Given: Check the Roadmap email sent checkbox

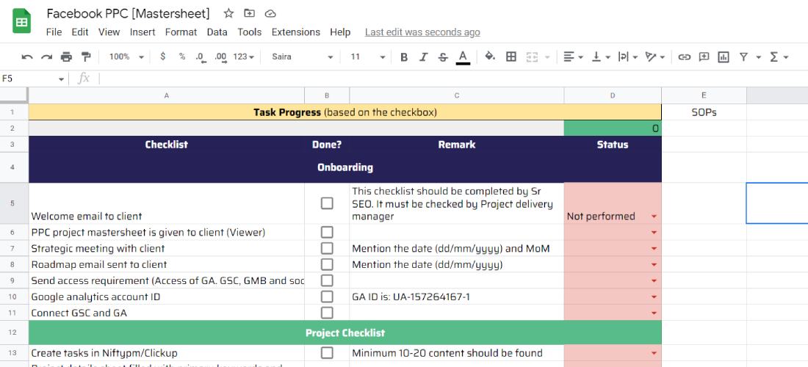Looking at the screenshot, I should 327,264.
